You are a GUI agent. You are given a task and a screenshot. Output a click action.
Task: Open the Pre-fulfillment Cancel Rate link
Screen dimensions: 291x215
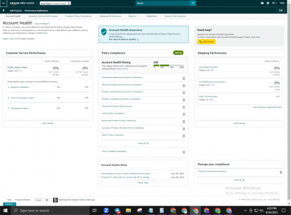[212, 82]
